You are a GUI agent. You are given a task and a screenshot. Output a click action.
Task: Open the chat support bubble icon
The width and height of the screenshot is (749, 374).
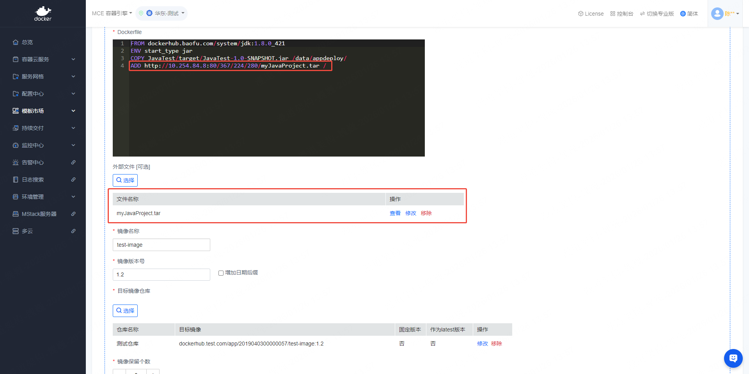[733, 358]
